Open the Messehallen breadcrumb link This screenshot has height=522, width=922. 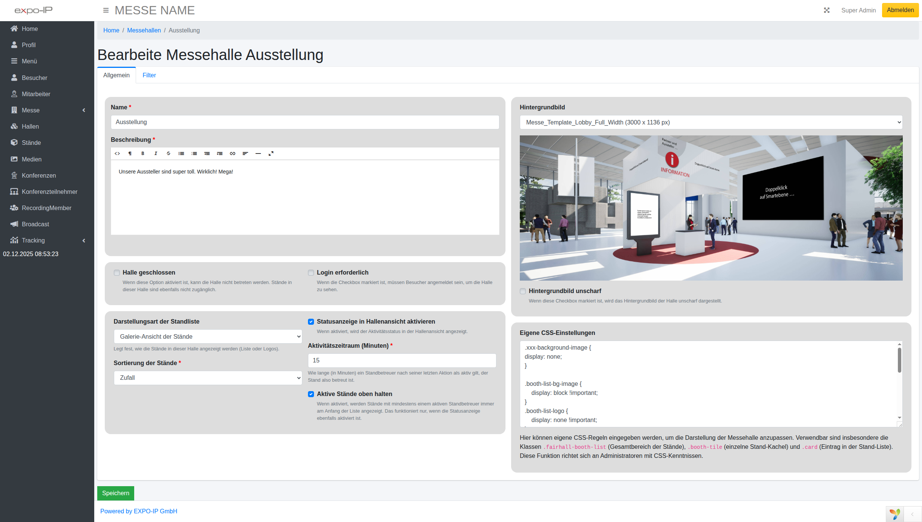coord(144,31)
